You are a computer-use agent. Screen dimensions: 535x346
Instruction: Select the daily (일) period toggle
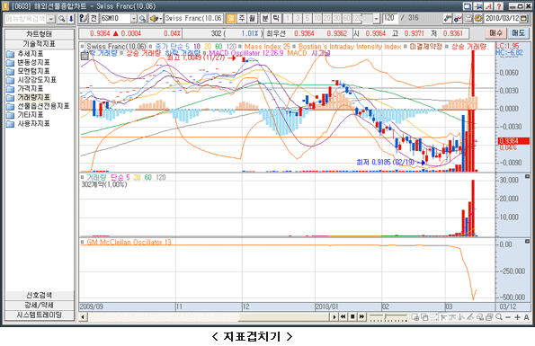point(231,18)
